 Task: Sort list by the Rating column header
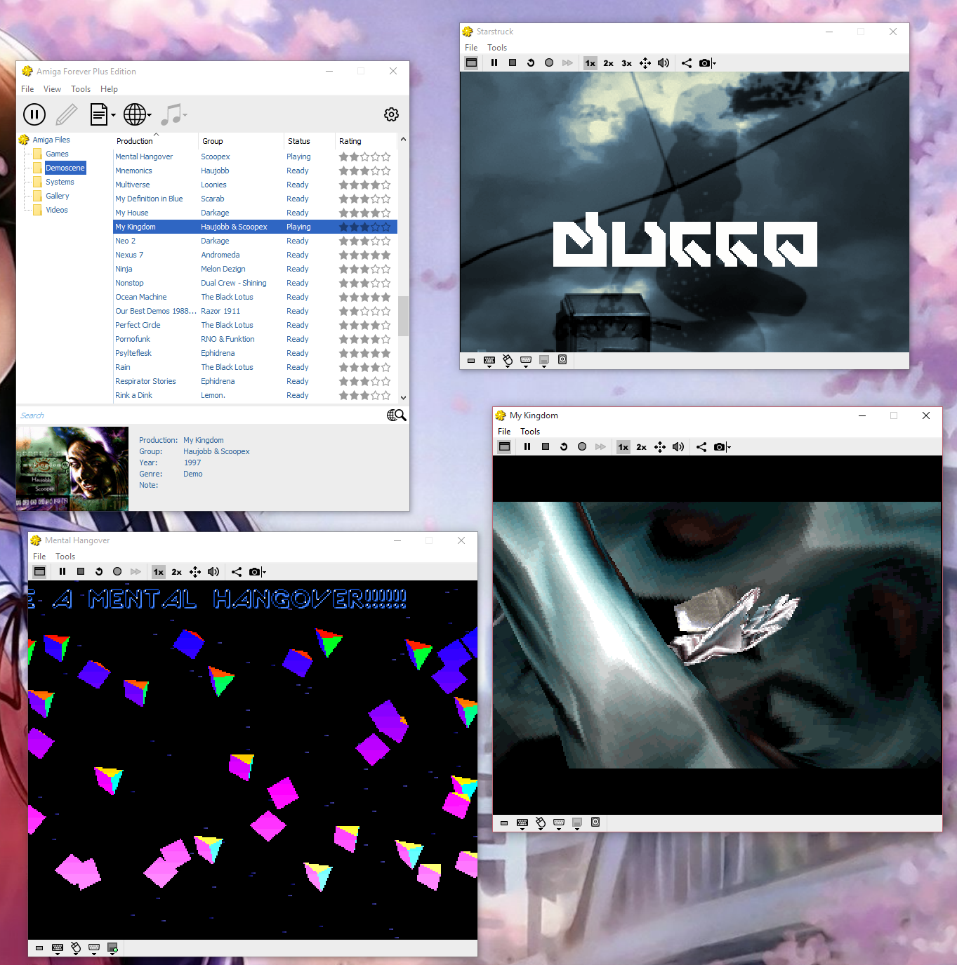(365, 141)
